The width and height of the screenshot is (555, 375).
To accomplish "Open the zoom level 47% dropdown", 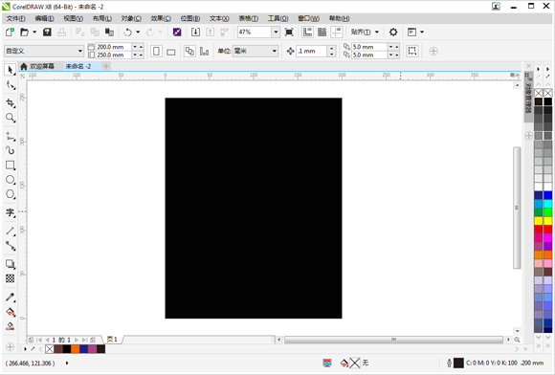I will [x=276, y=33].
